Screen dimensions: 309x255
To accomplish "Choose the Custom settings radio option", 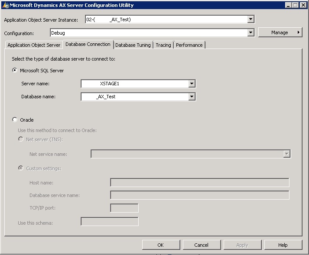I will coord(21,168).
